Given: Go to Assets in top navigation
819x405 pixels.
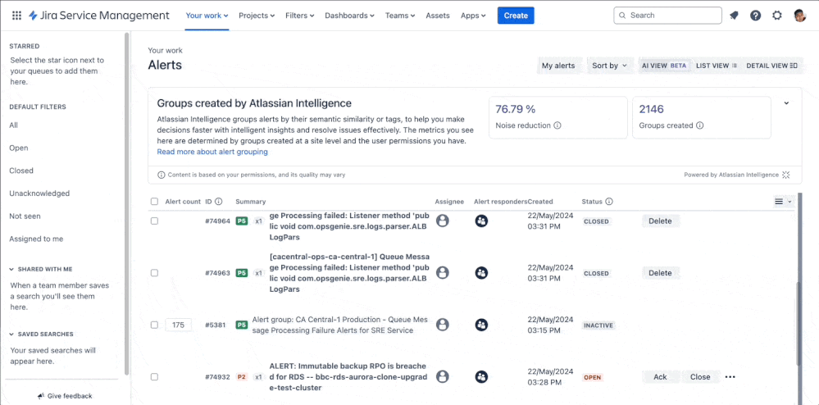Looking at the screenshot, I should click(x=438, y=16).
